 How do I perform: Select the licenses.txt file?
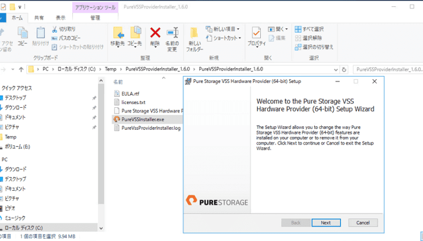coord(133,102)
